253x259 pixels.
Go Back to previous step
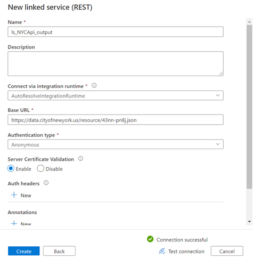(59, 251)
